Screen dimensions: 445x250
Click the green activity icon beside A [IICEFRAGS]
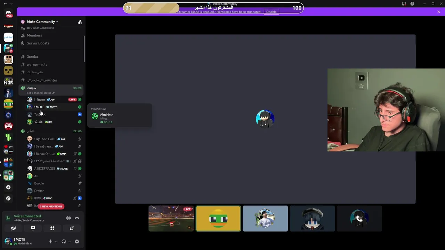pos(80,168)
